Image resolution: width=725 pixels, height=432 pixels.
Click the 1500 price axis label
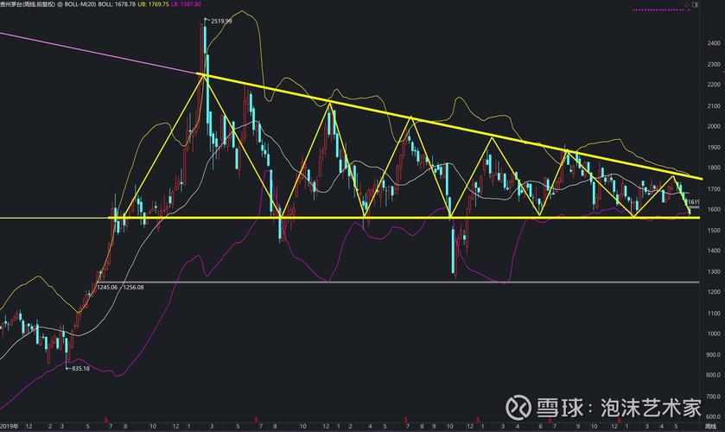click(714, 230)
